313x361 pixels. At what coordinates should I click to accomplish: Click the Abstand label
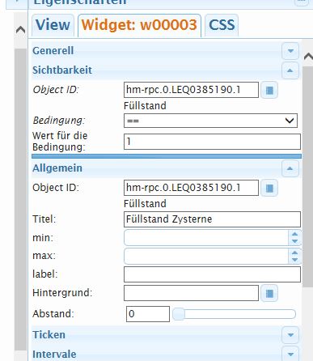53,314
